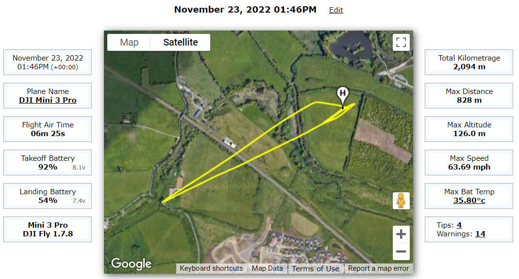Report a map error
The height and width of the screenshot is (279, 519).
(378, 268)
